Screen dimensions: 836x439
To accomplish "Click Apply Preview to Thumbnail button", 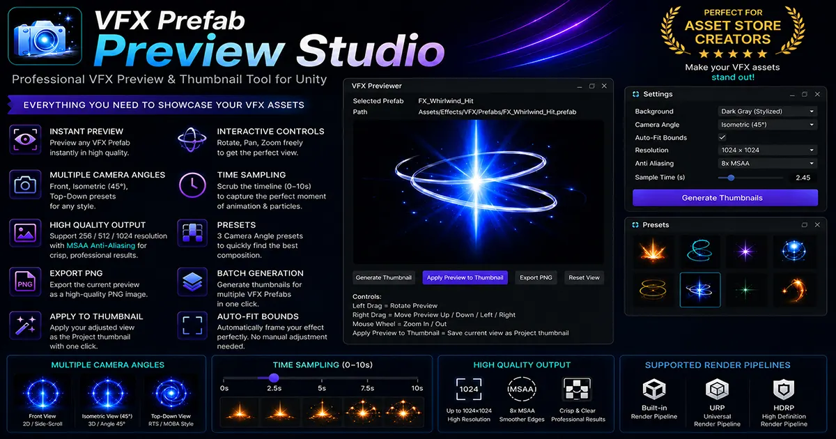I will [465, 277].
